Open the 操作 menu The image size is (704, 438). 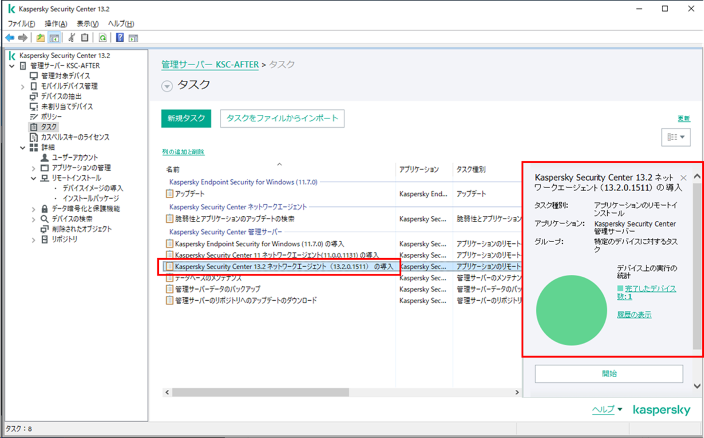point(56,23)
